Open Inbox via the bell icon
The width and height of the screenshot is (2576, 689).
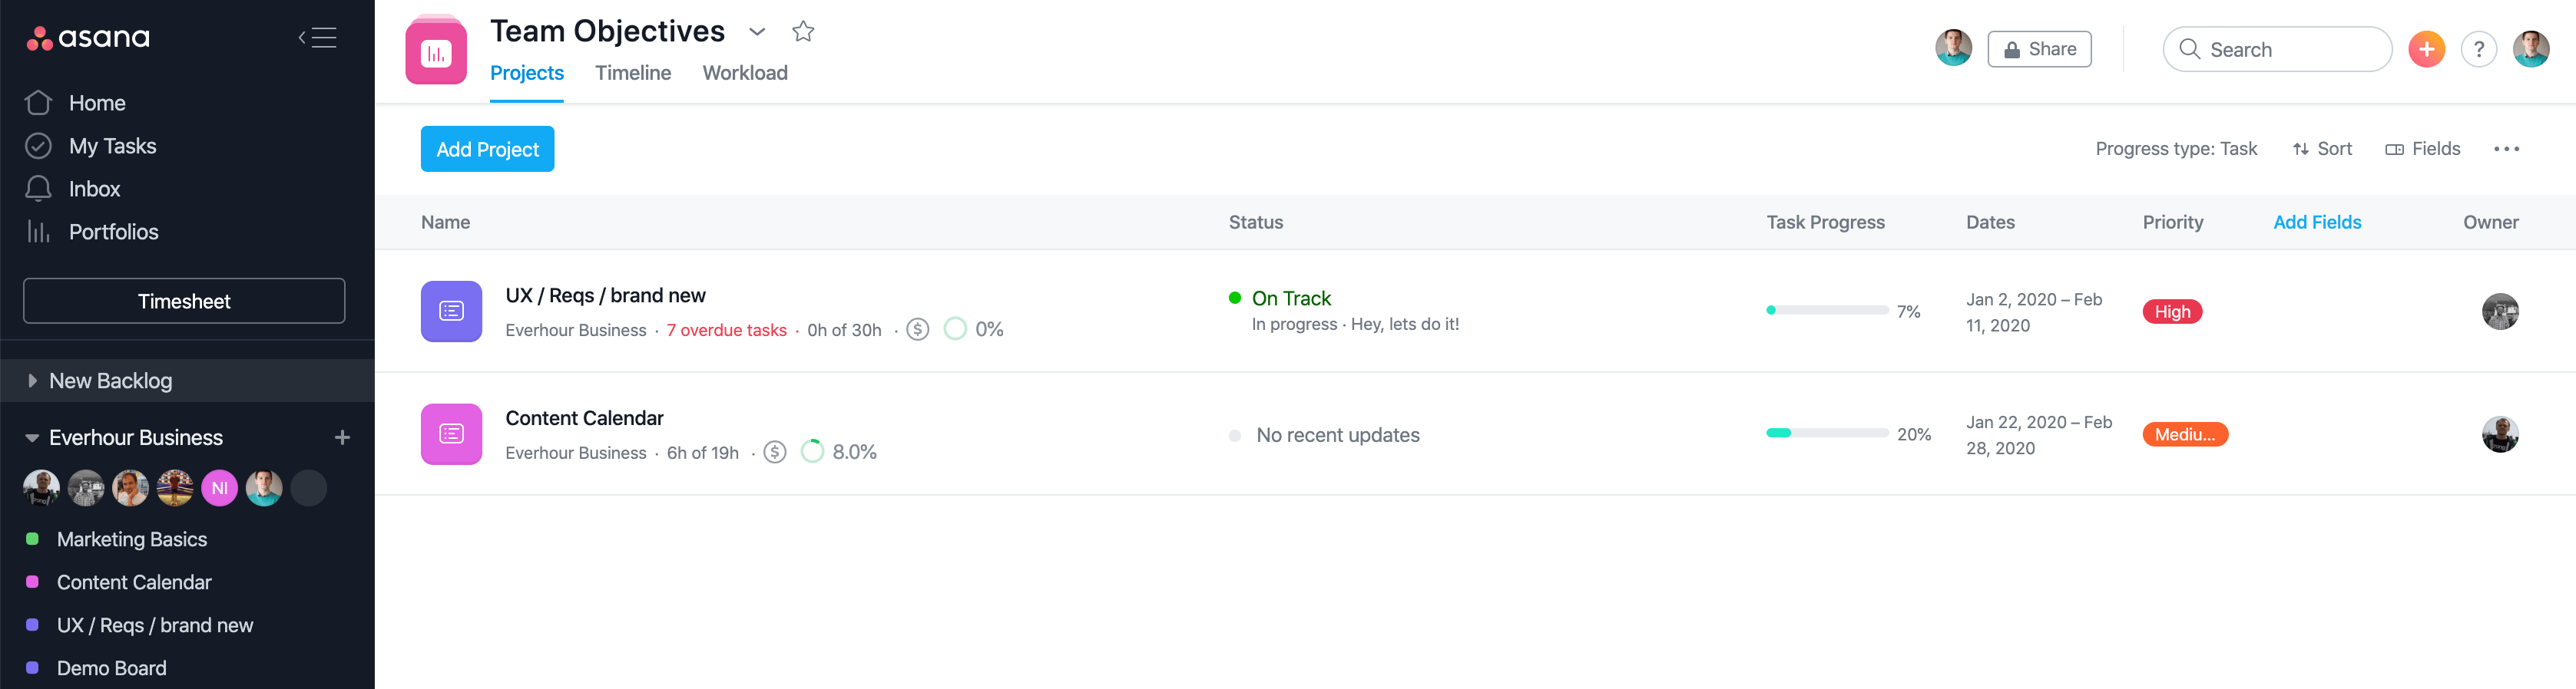(x=38, y=189)
